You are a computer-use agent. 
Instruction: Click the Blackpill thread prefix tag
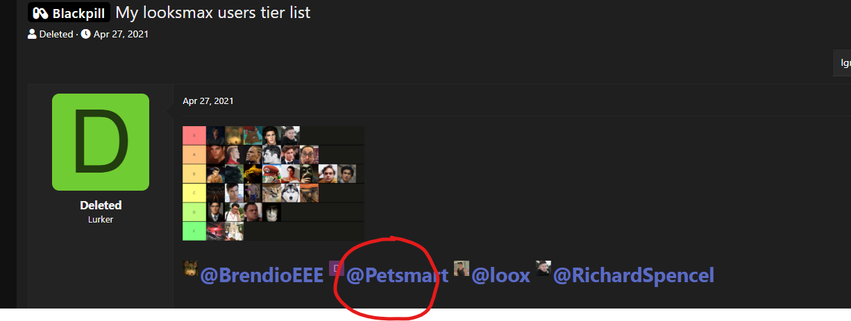pos(69,12)
